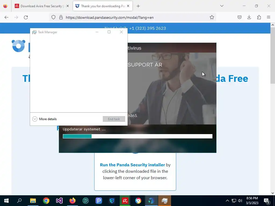The width and height of the screenshot is (275, 206).
Task: Click the Uppdaterar systemet status text
Action: pyautogui.click(x=84, y=129)
